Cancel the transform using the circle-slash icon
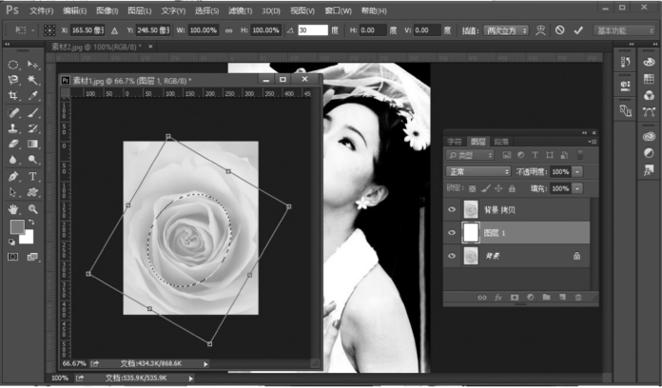Screen dimensions: 662x388 (559, 29)
